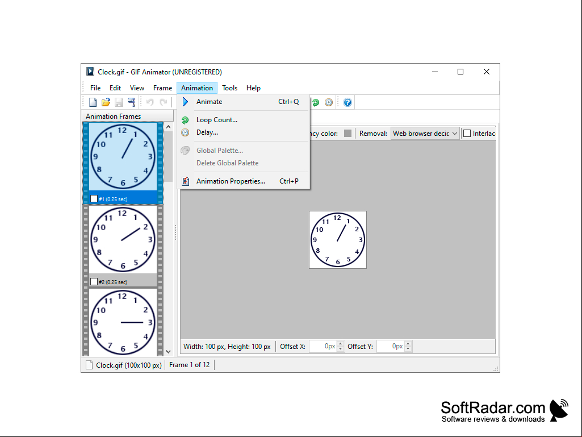Select frame #2 clock thumbnail
Screen dimensions: 582x437
coord(123,240)
